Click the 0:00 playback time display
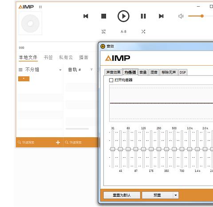The height and width of the screenshot is (207, 213). point(21,48)
